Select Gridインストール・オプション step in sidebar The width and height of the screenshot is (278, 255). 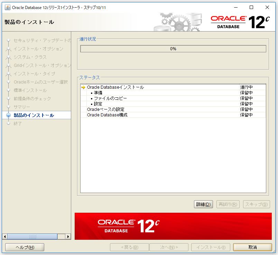[x=43, y=65]
